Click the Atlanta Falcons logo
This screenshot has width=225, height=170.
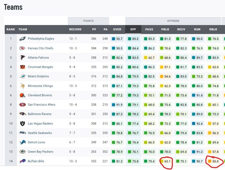click(x=22, y=57)
